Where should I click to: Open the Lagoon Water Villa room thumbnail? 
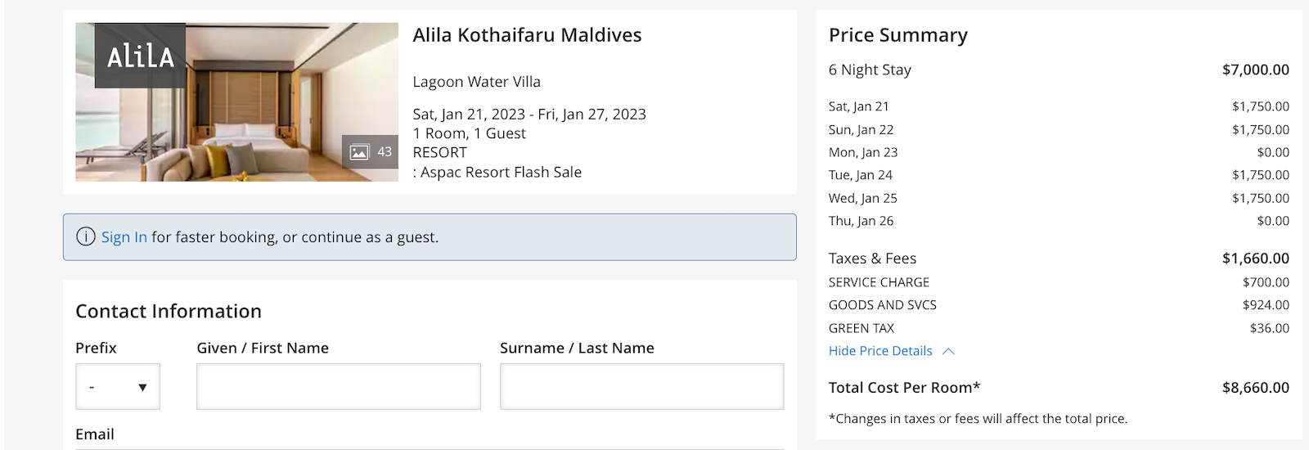coord(237,102)
